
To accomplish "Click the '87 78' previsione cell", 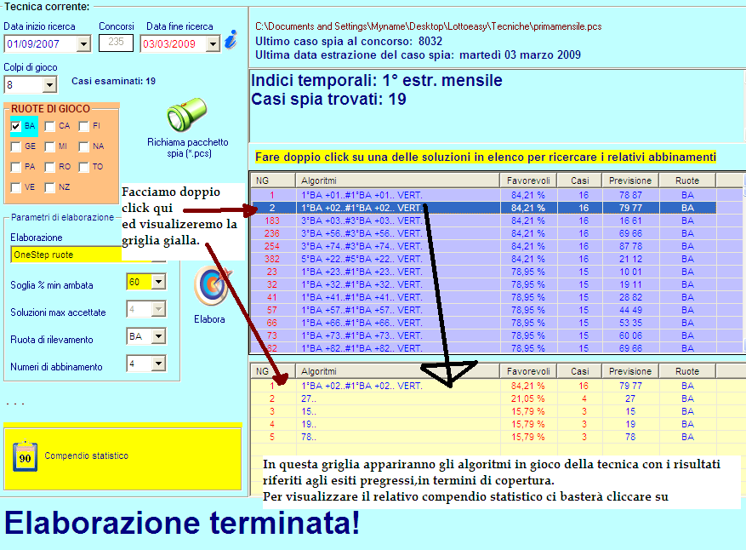I will click(x=630, y=246).
